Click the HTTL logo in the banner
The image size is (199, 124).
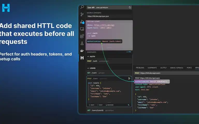pyautogui.click(x=6, y=8)
